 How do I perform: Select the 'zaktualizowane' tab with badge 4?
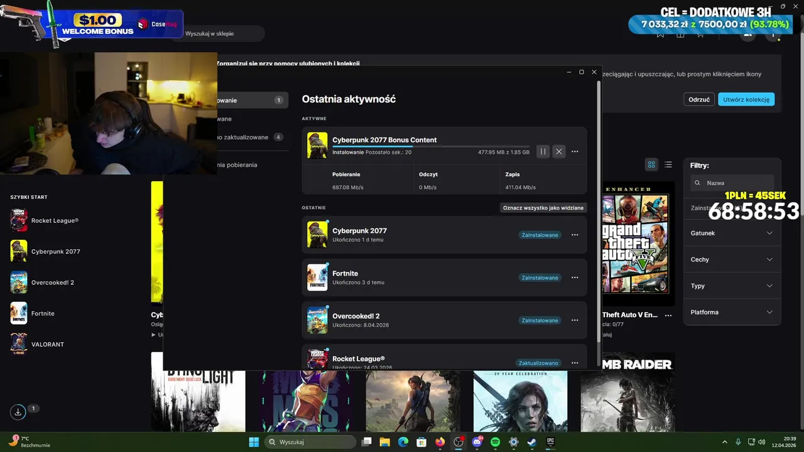(253, 137)
